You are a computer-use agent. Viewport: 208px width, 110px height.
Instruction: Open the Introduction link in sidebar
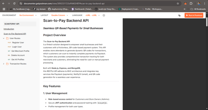(9, 29)
